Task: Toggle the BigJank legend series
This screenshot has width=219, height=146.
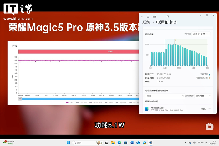Action: (121, 102)
